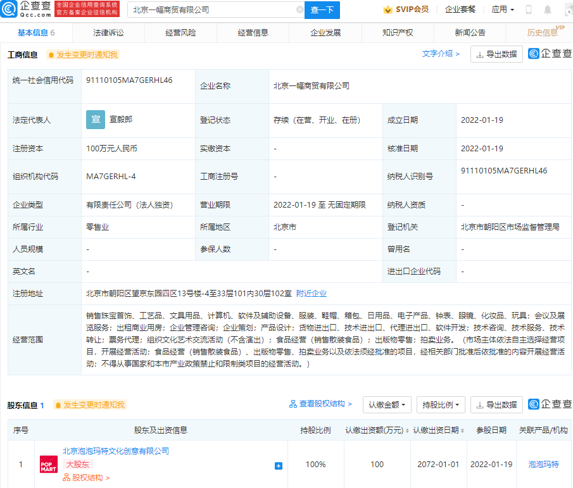Open the 知识产权 tab
Image resolution: width=573 pixels, height=488 pixels.
pyautogui.click(x=397, y=32)
